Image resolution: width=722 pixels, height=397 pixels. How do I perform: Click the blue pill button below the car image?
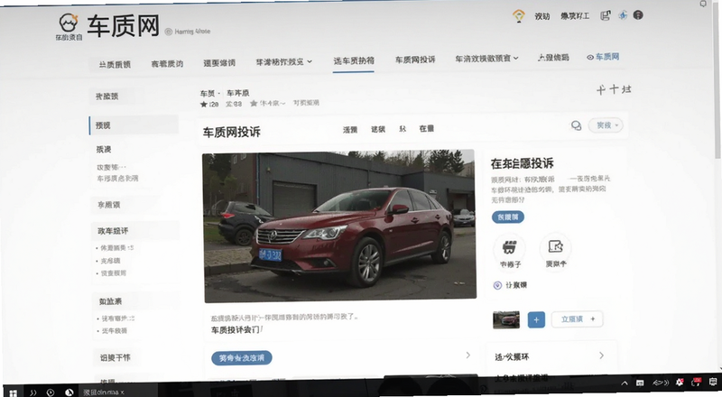pyautogui.click(x=242, y=358)
